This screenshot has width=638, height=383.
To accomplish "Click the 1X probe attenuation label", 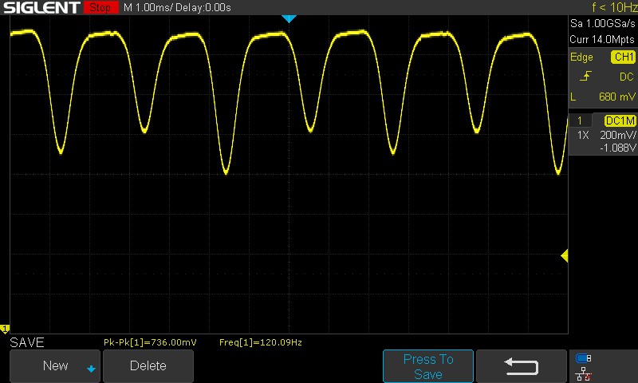I will pyautogui.click(x=583, y=135).
